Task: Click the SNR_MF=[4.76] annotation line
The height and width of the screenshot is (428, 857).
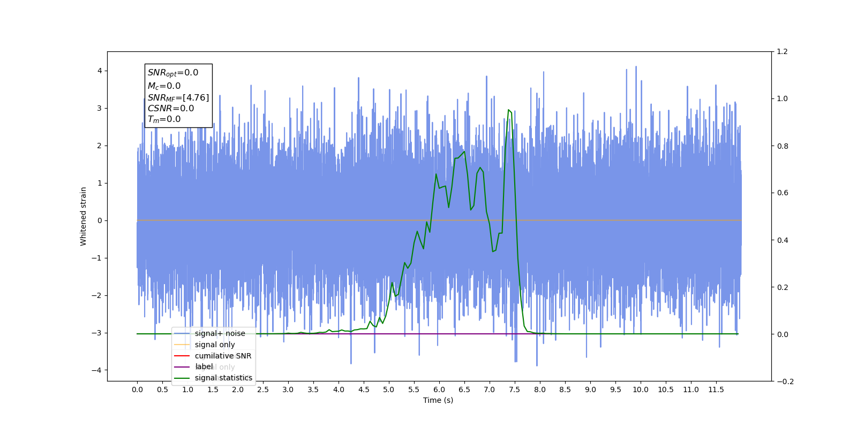Action: click(x=178, y=97)
